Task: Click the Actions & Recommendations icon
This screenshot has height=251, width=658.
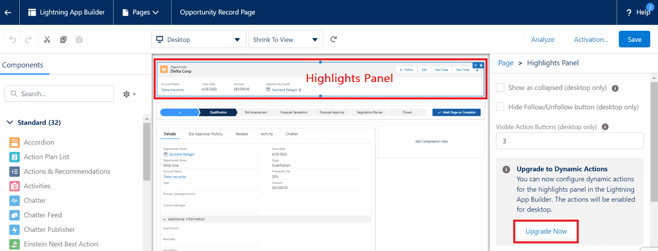Action: click(14, 171)
